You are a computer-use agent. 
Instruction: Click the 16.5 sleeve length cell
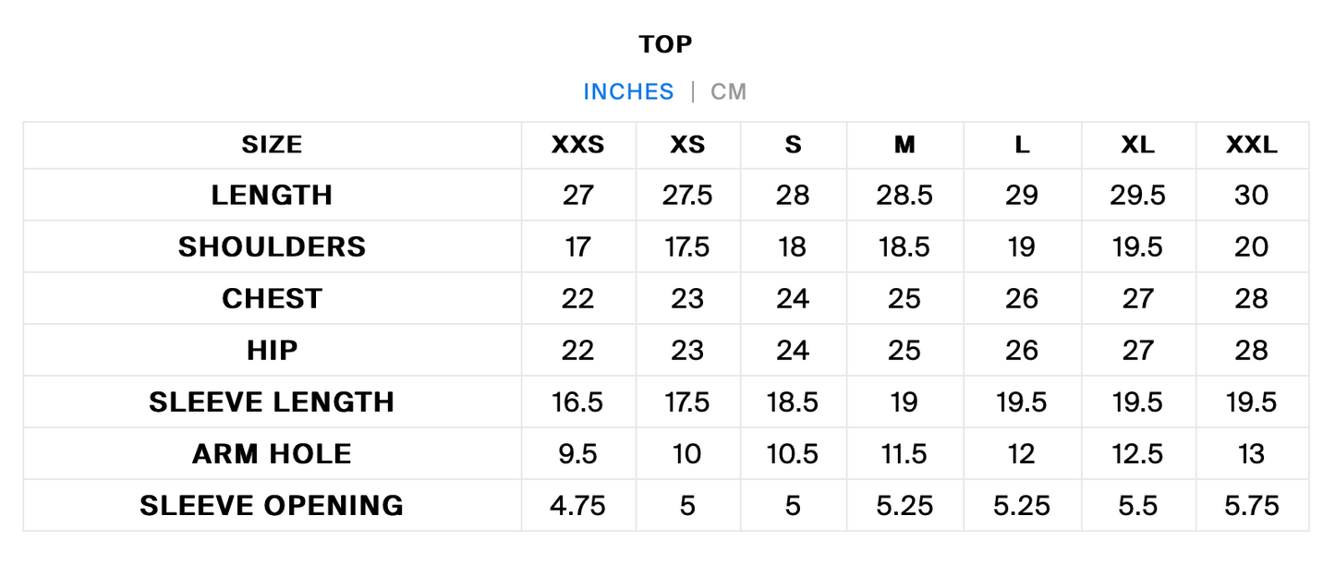tap(578, 402)
